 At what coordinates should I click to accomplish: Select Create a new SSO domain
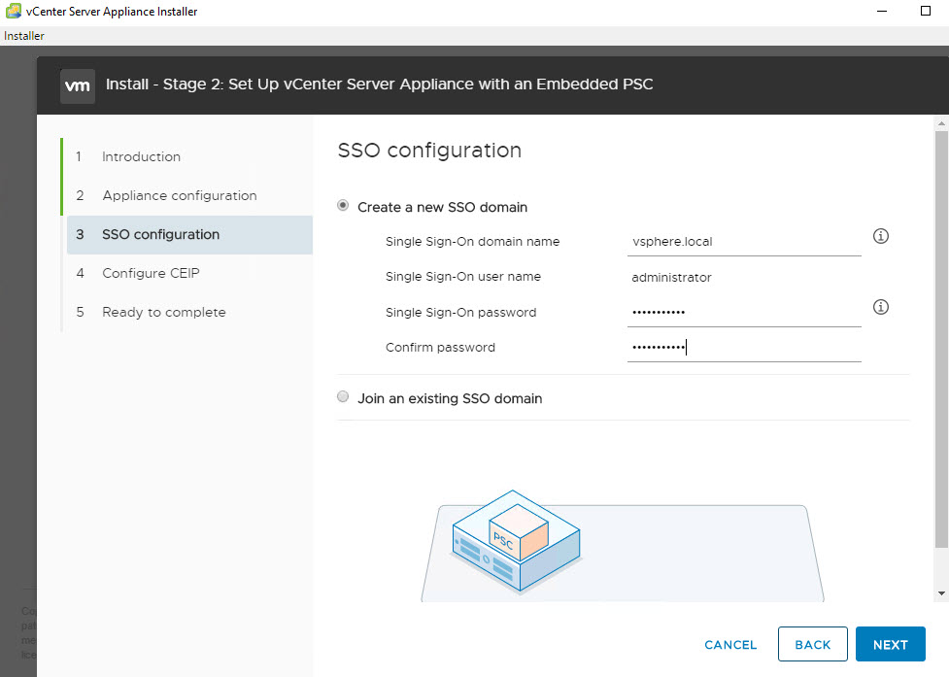[342, 206]
